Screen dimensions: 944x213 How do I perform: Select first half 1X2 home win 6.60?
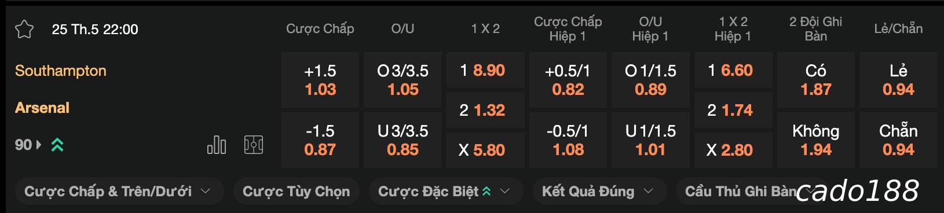click(733, 70)
